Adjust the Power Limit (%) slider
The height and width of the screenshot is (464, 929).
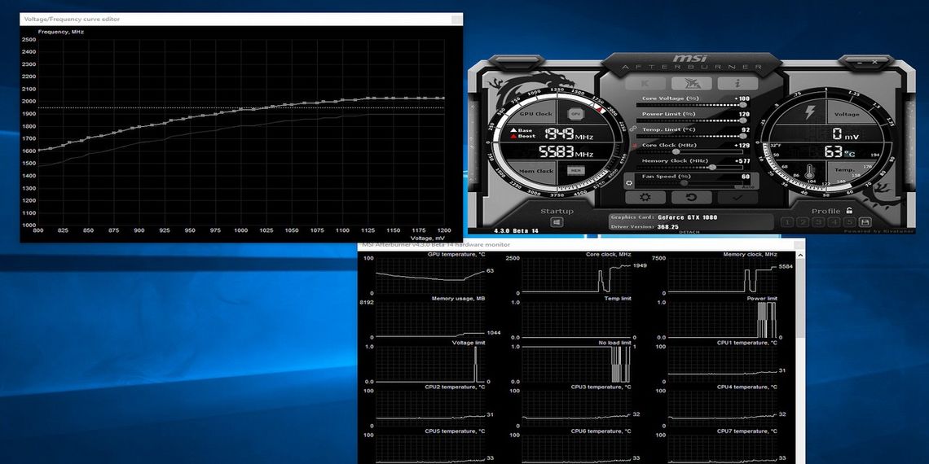pyautogui.click(x=691, y=120)
